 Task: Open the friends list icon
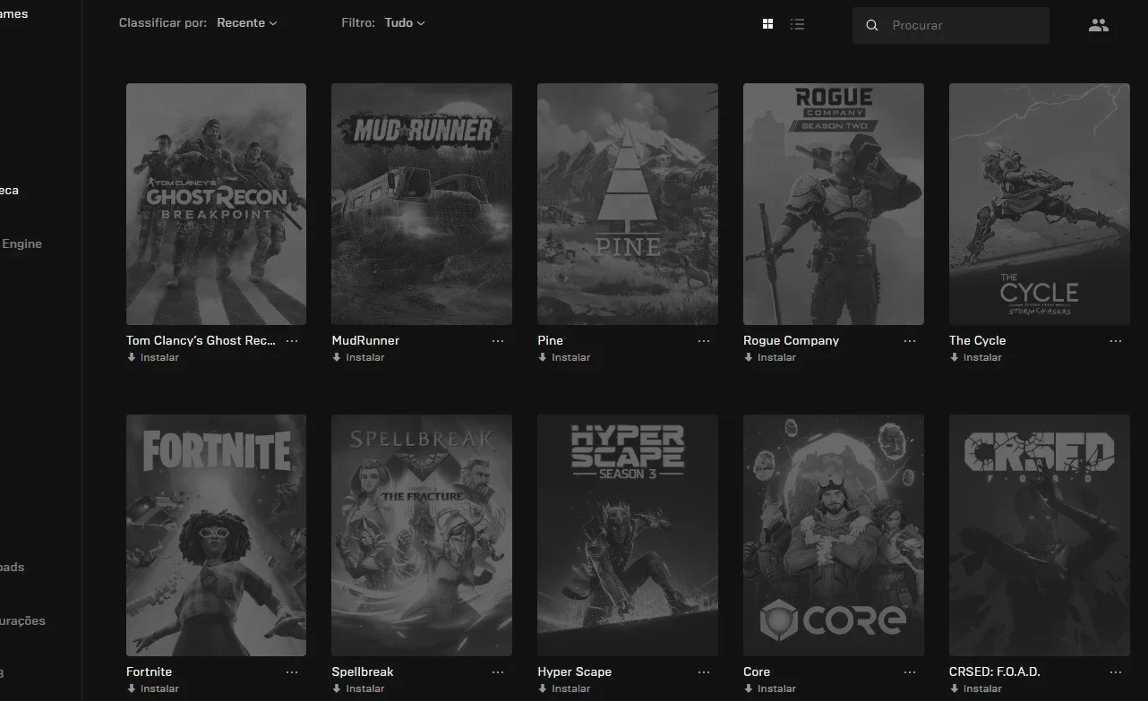tap(1099, 25)
